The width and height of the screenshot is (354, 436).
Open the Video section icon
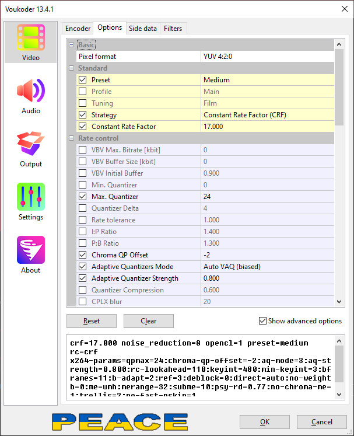31,39
